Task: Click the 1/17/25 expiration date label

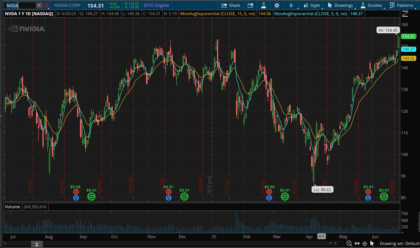Action: tap(227, 187)
